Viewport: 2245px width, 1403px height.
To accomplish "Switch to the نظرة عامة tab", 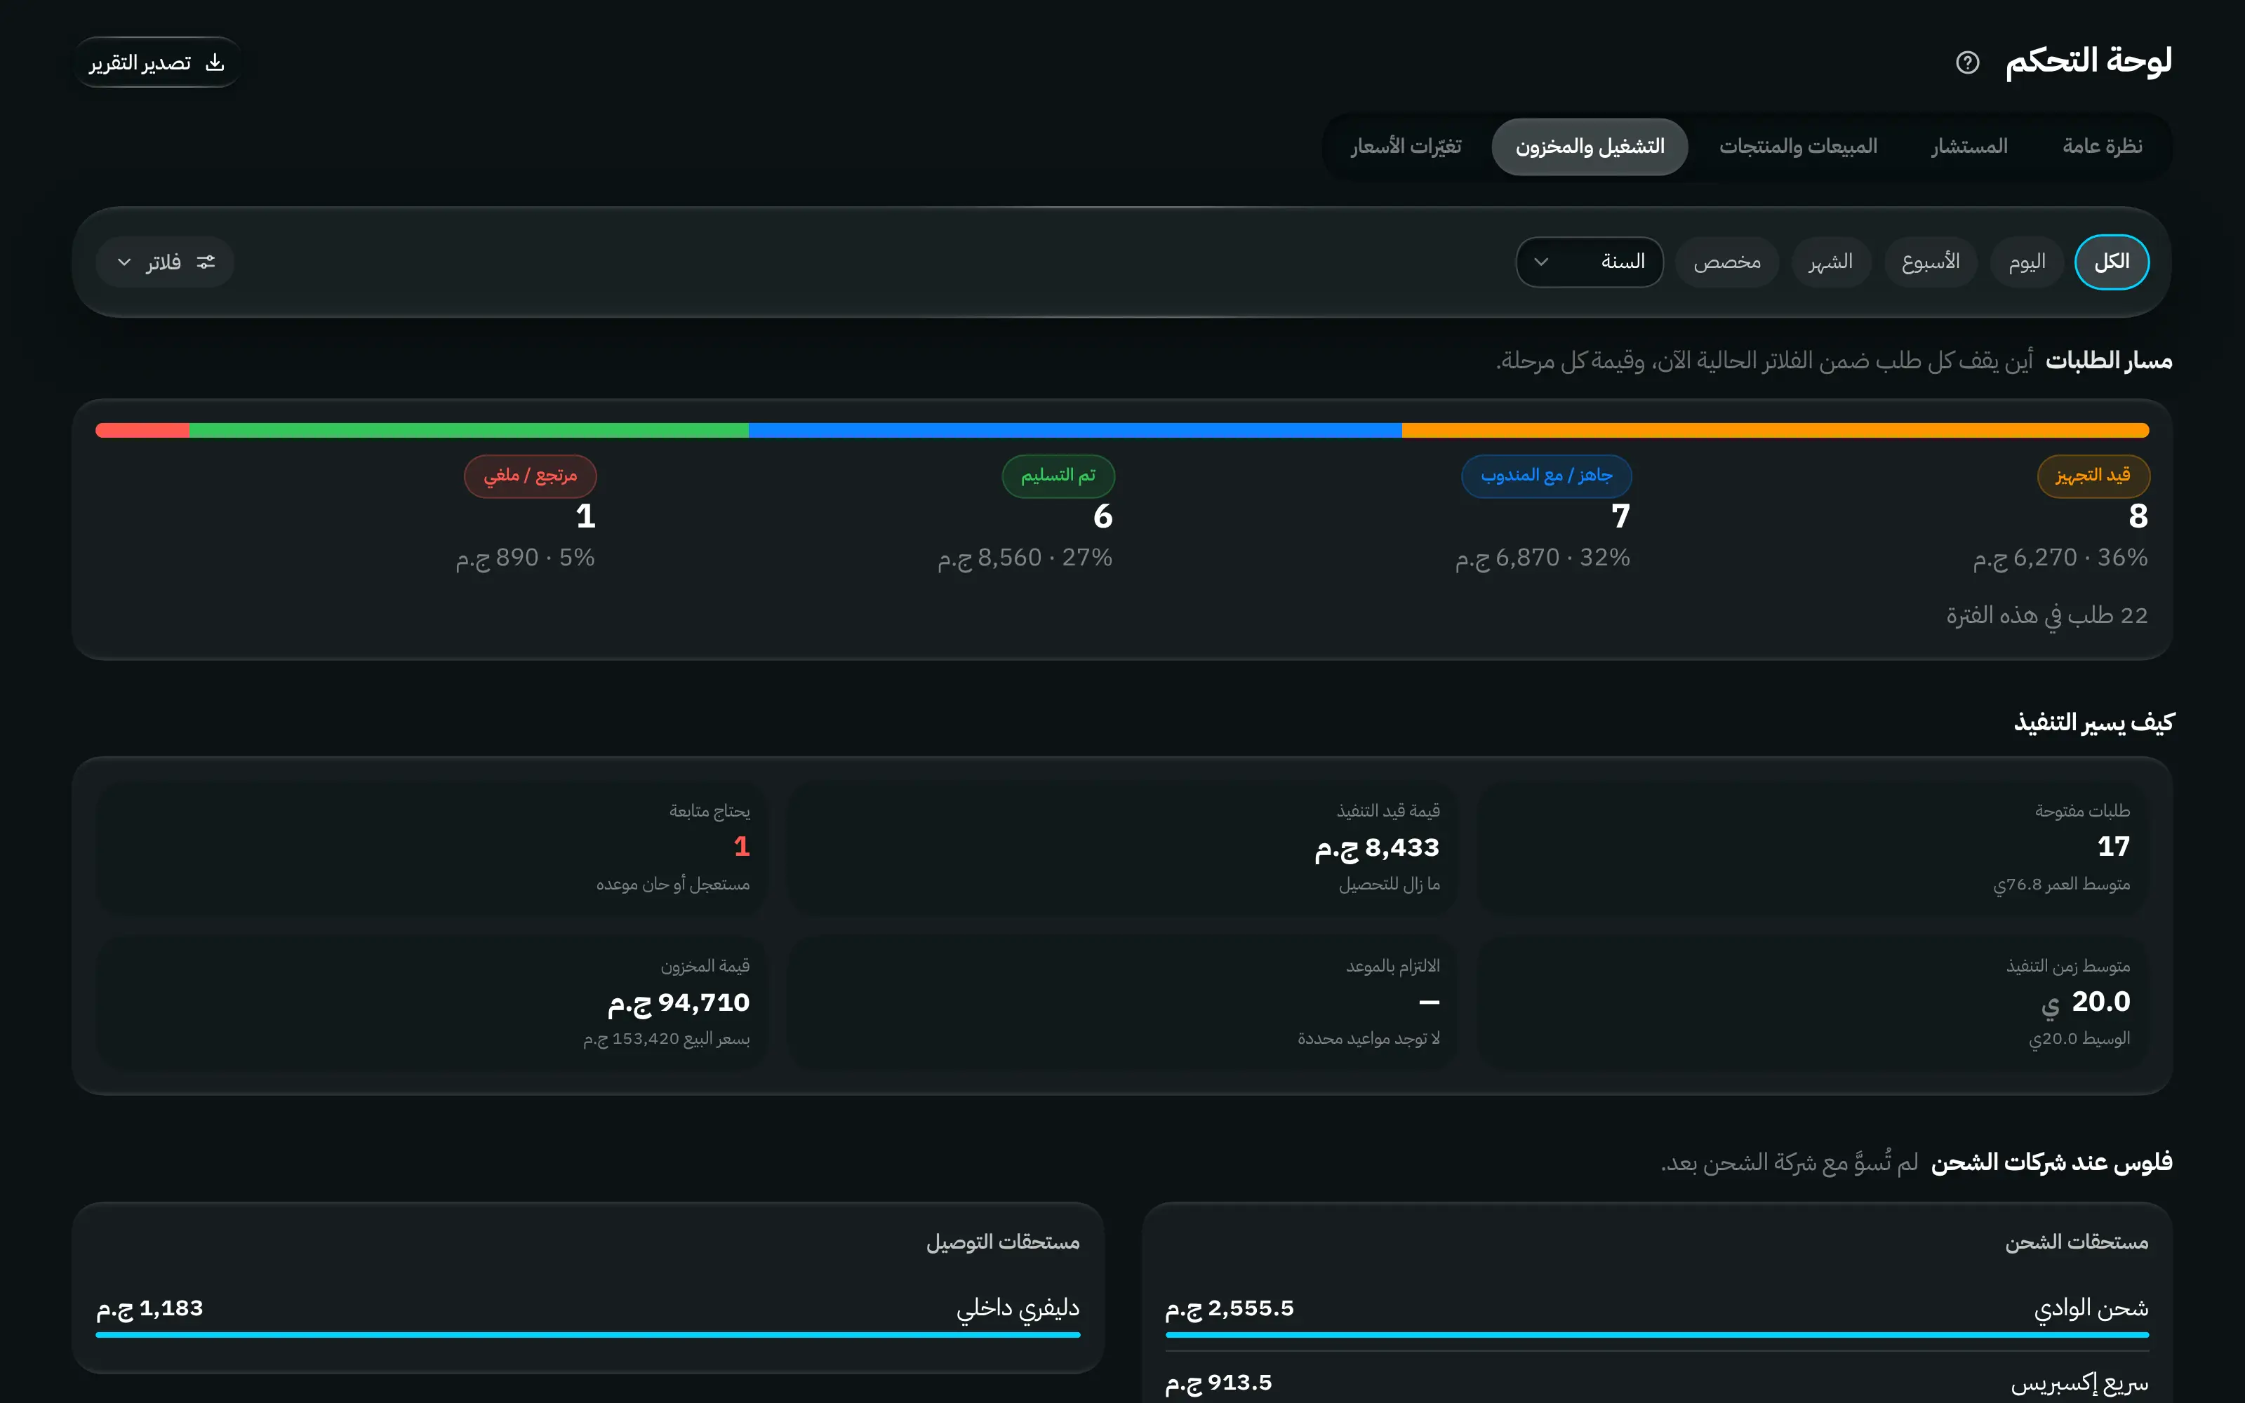I will [x=2102, y=147].
